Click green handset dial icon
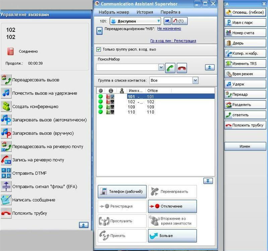268x251 pixels. [170, 68]
